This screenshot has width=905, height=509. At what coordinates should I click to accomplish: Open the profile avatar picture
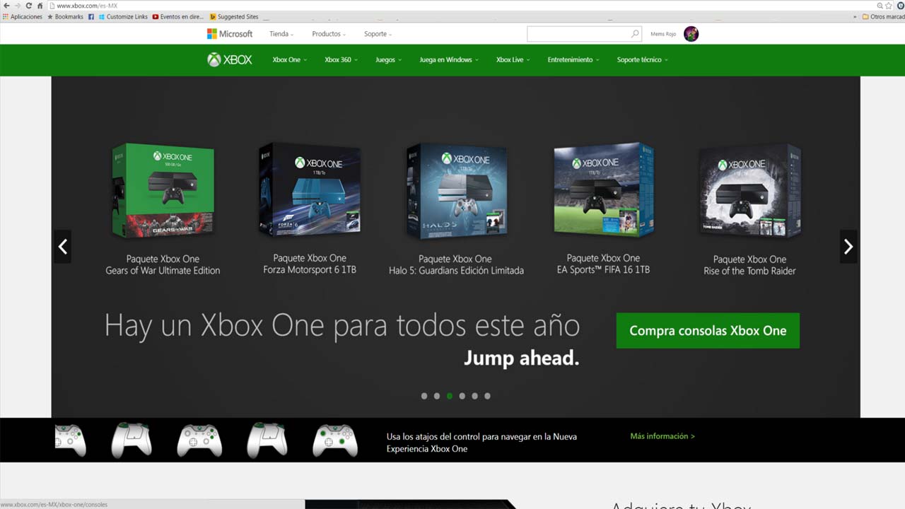(691, 34)
